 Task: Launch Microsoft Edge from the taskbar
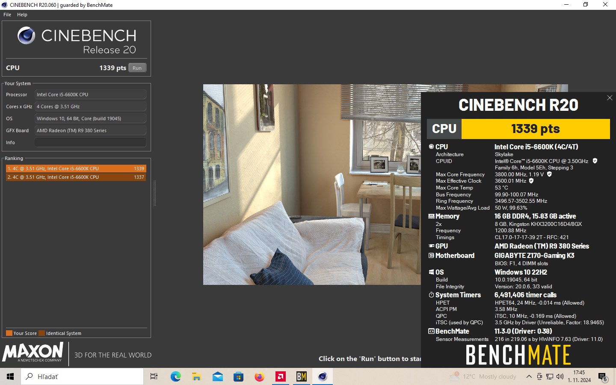(175, 376)
